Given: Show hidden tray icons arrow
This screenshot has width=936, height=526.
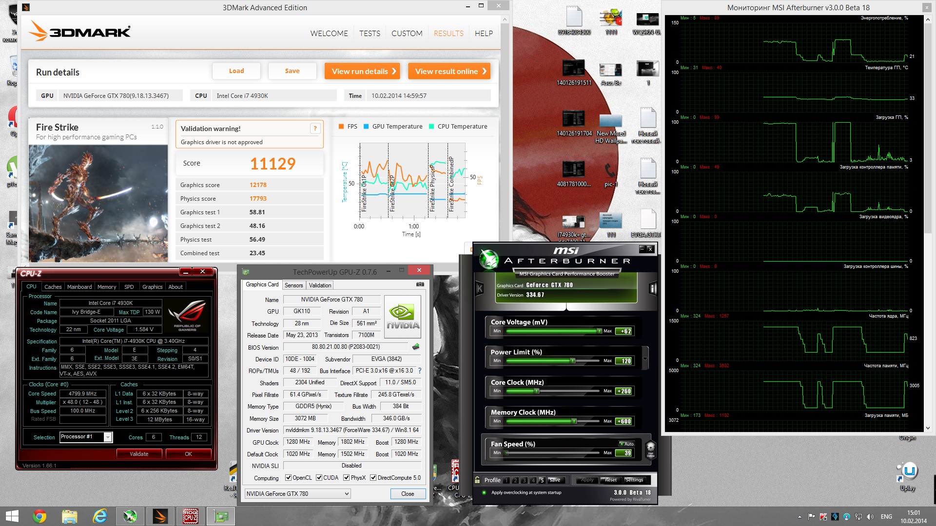Looking at the screenshot, I should point(799,517).
